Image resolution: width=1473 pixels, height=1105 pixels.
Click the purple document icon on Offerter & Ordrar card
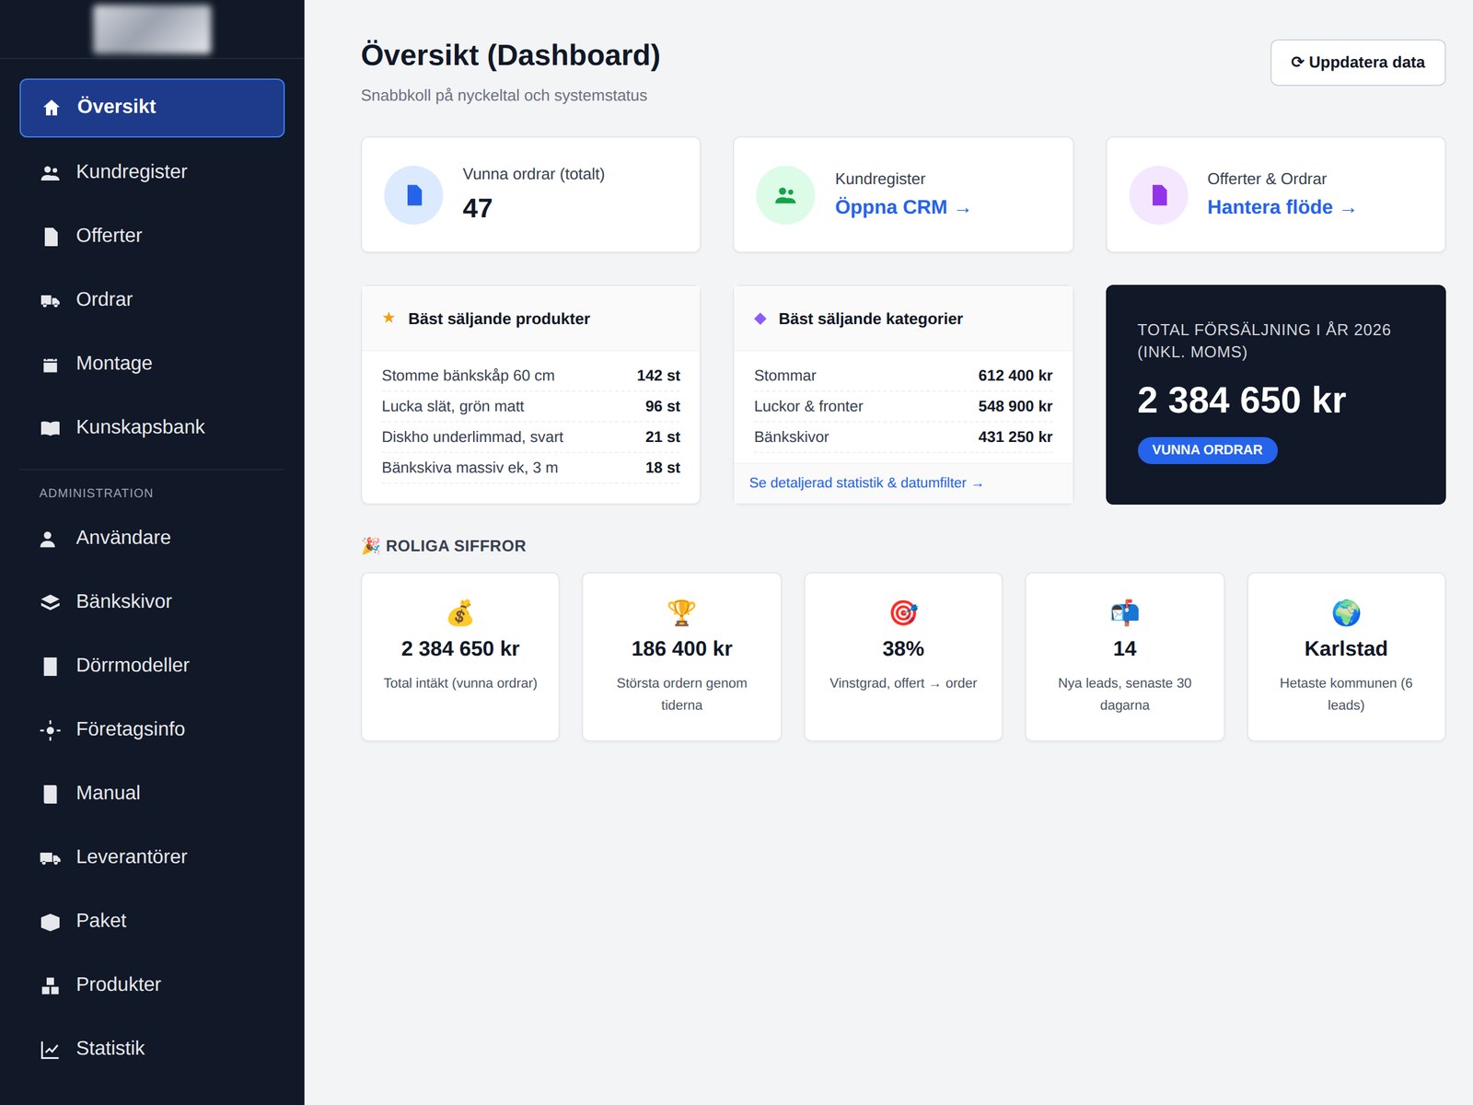click(x=1158, y=195)
